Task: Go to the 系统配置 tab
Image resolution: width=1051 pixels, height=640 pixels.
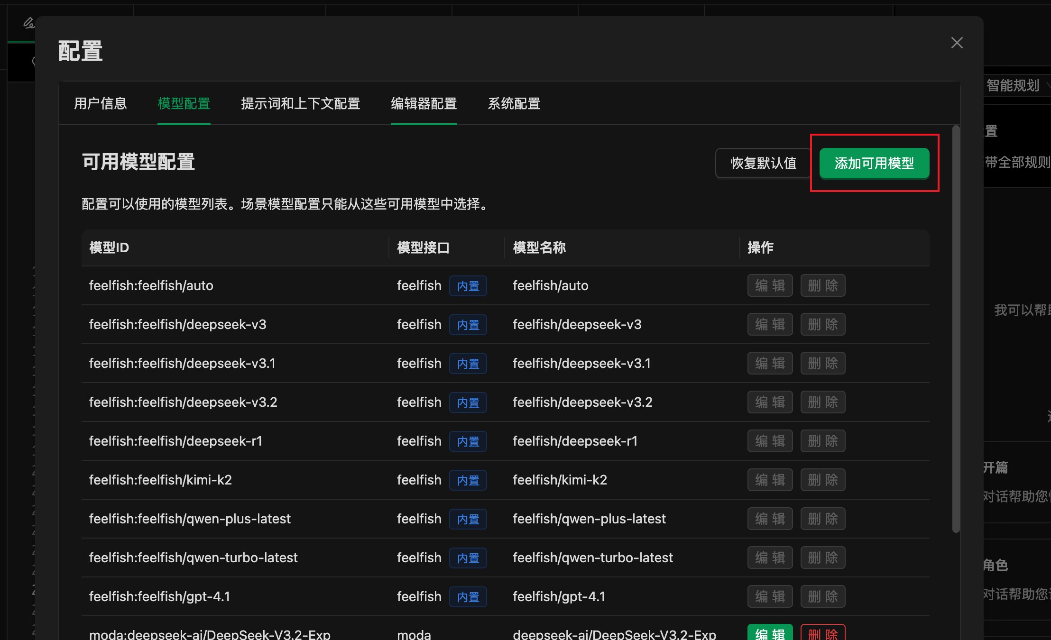Action: point(514,103)
